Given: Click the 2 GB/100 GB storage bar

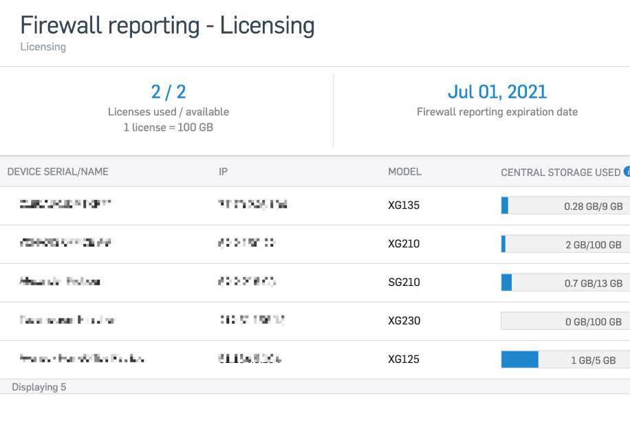Looking at the screenshot, I should [565, 244].
